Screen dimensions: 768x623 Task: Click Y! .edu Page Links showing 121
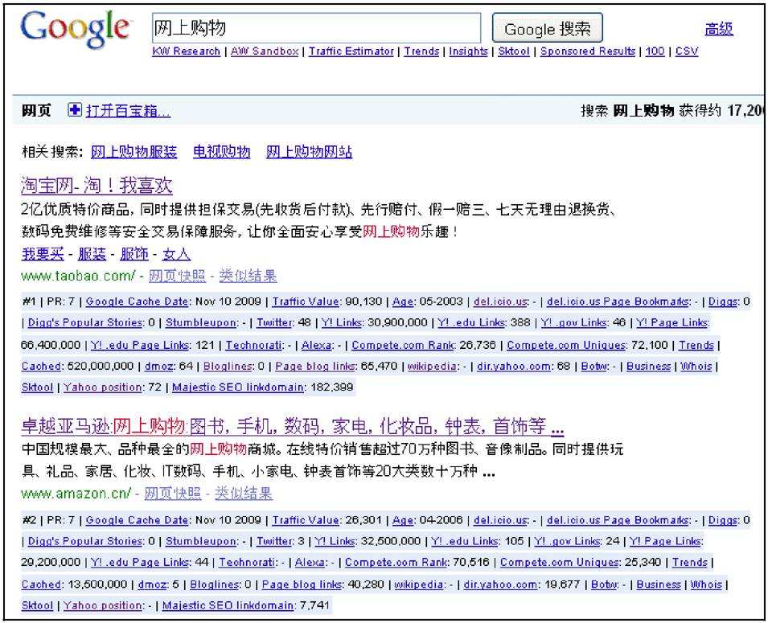[140, 346]
